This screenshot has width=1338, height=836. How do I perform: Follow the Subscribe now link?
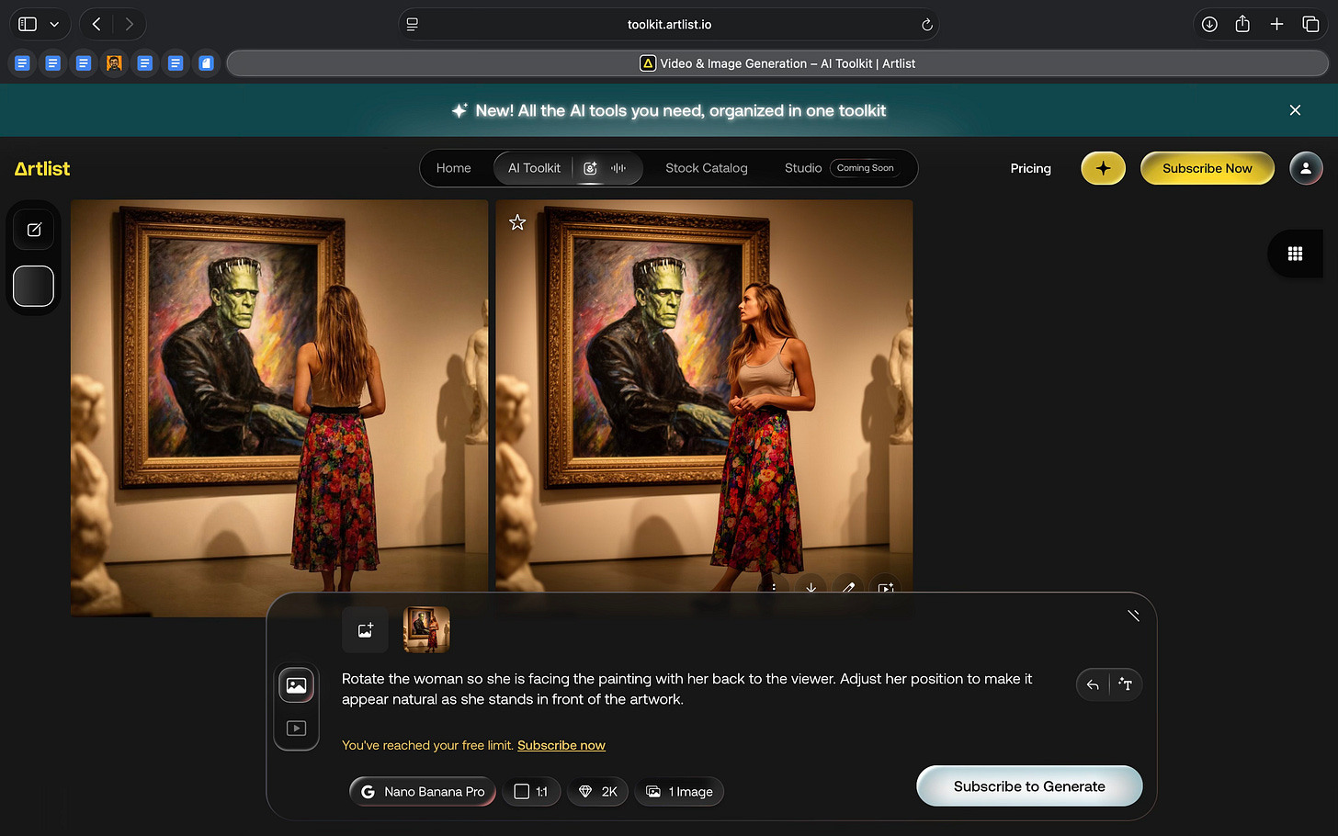click(x=561, y=745)
